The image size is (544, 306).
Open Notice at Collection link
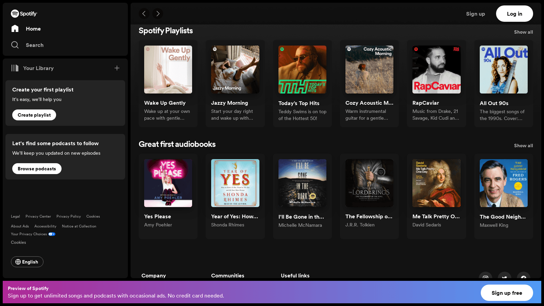[79, 226]
